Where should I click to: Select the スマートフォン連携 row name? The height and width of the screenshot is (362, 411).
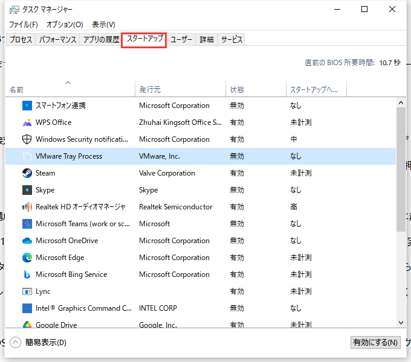[x=60, y=106]
